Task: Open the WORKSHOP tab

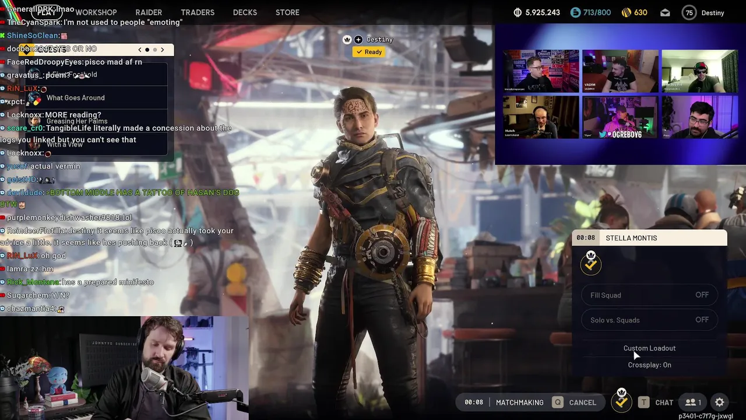Action: click(x=96, y=12)
